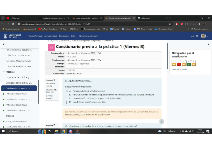Reload the current page
212x149 pixels.
pyautogui.click(x=13, y=24)
